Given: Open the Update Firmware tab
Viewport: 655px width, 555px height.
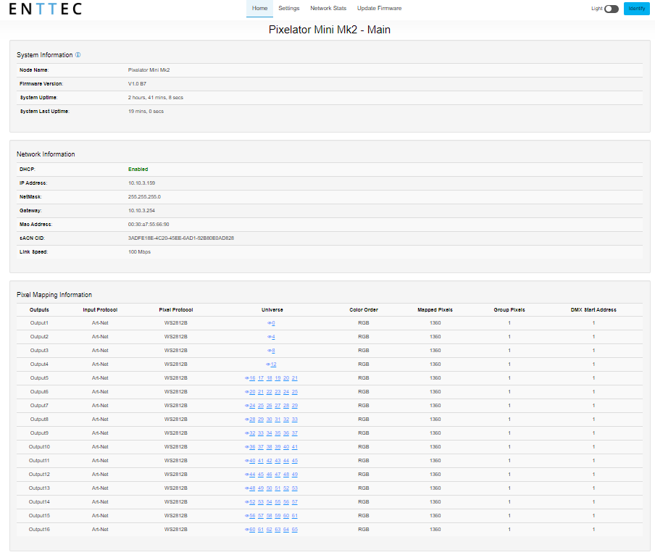Looking at the screenshot, I should (379, 9).
